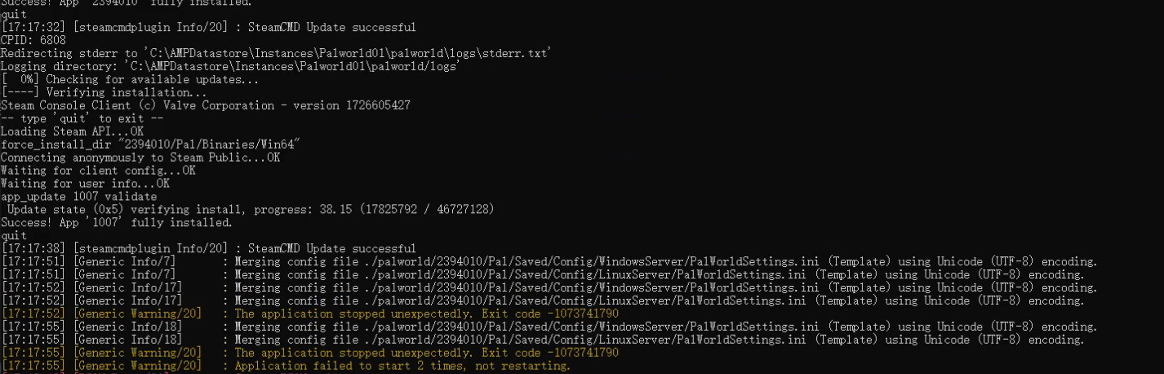The width and height of the screenshot is (1164, 374).
Task: Select Connecting anonymously to Steam Public line
Action: pyautogui.click(x=140, y=158)
